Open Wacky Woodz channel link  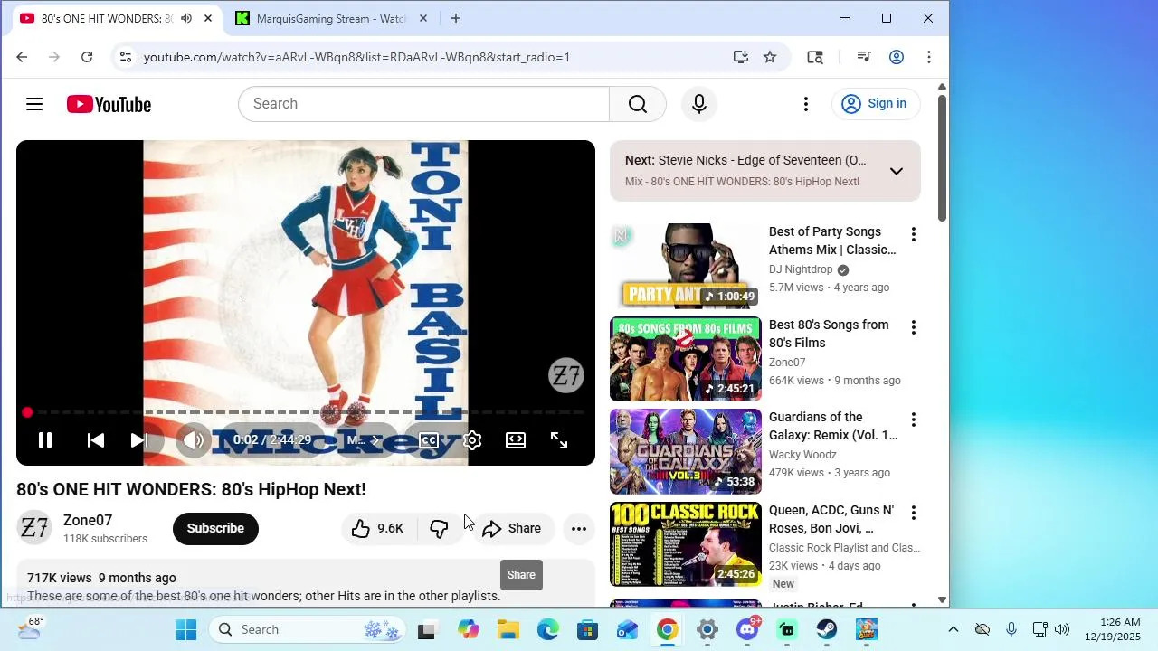pos(802,455)
